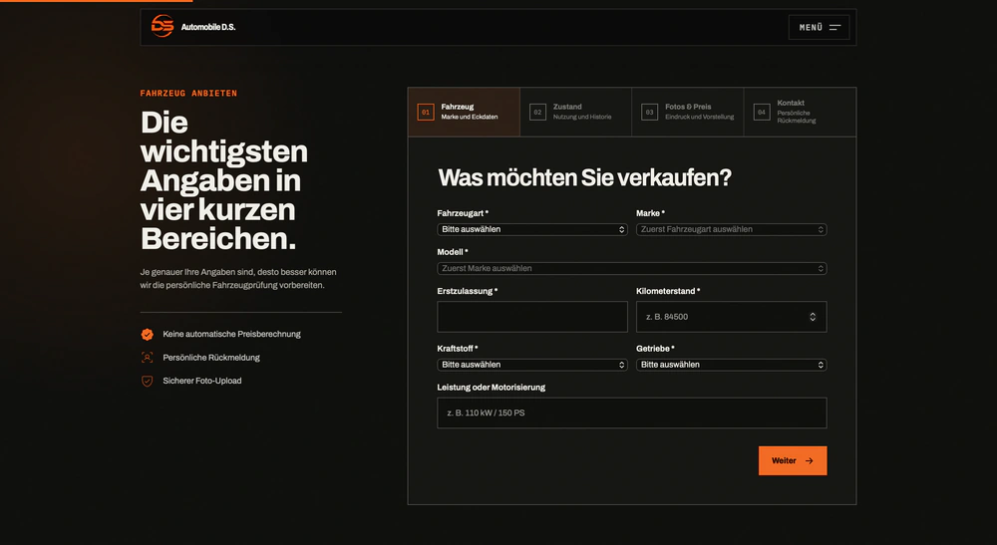This screenshot has width=997, height=545.
Task: Open the Modell dropdown
Action: point(632,269)
